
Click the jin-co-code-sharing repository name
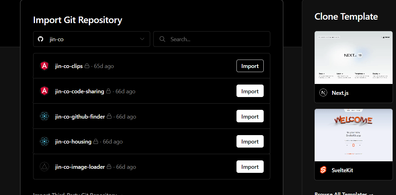(x=79, y=91)
